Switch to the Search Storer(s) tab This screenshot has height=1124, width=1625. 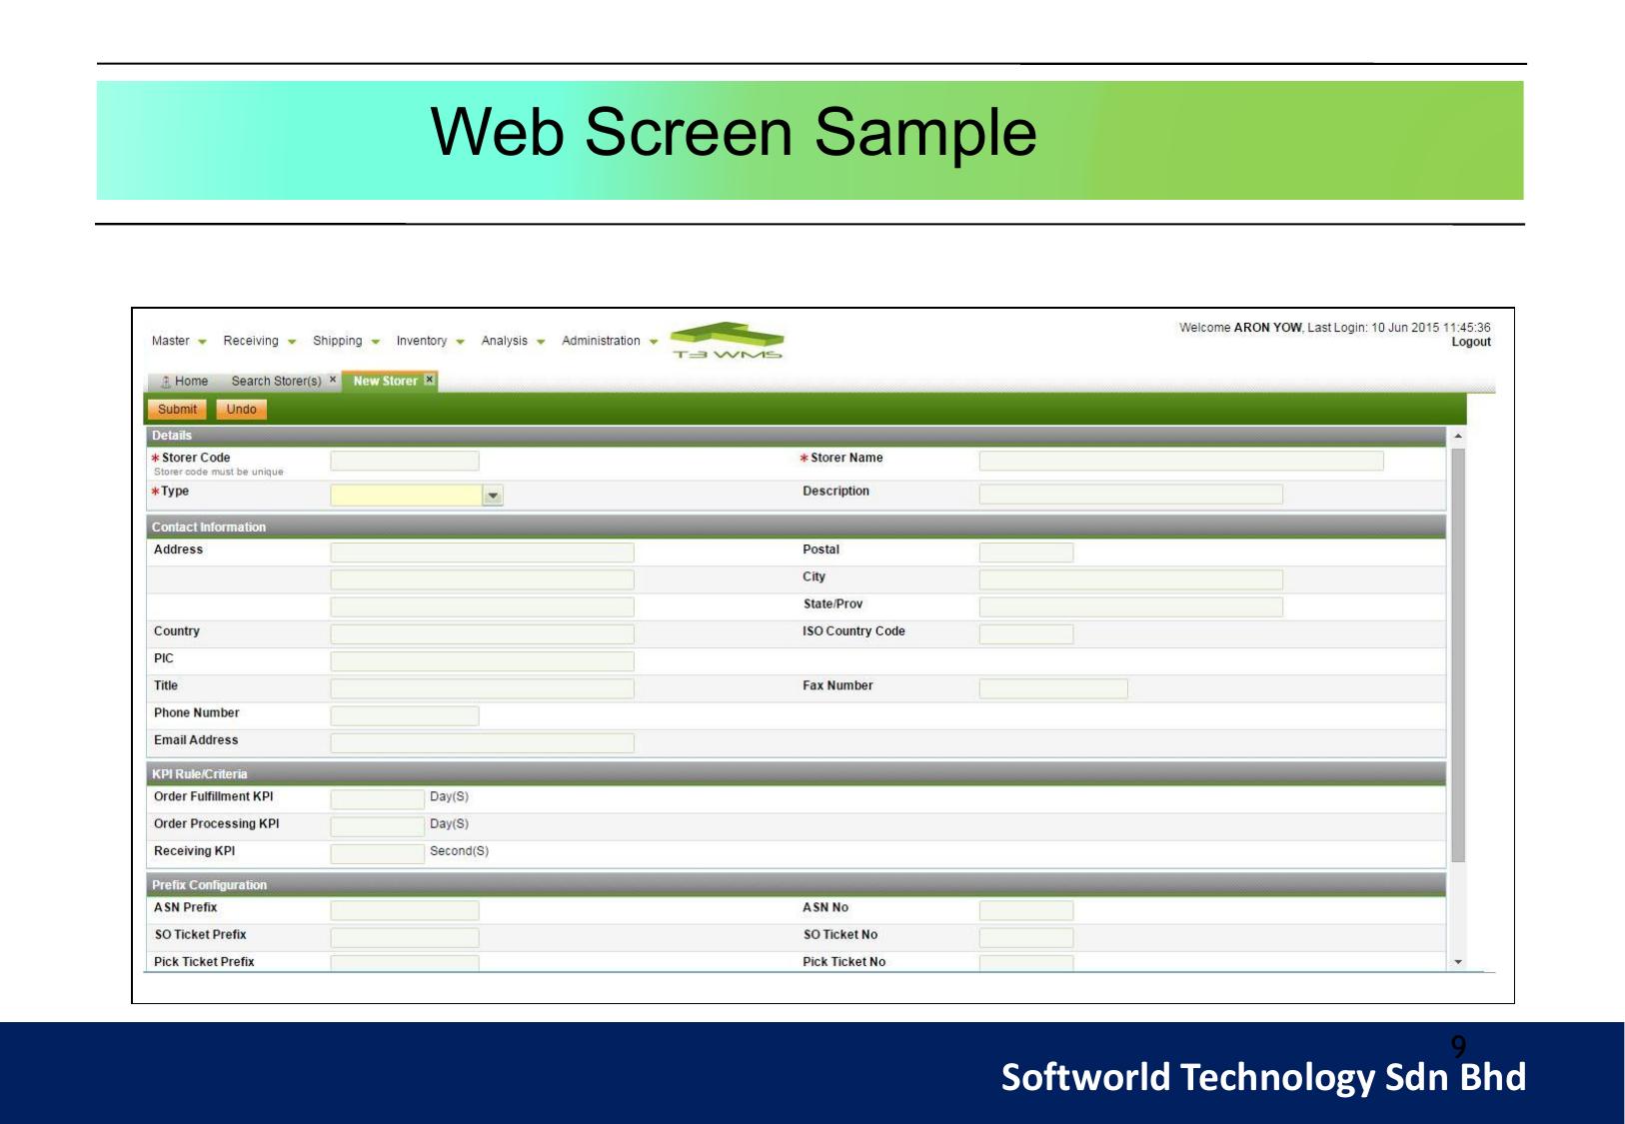[276, 381]
